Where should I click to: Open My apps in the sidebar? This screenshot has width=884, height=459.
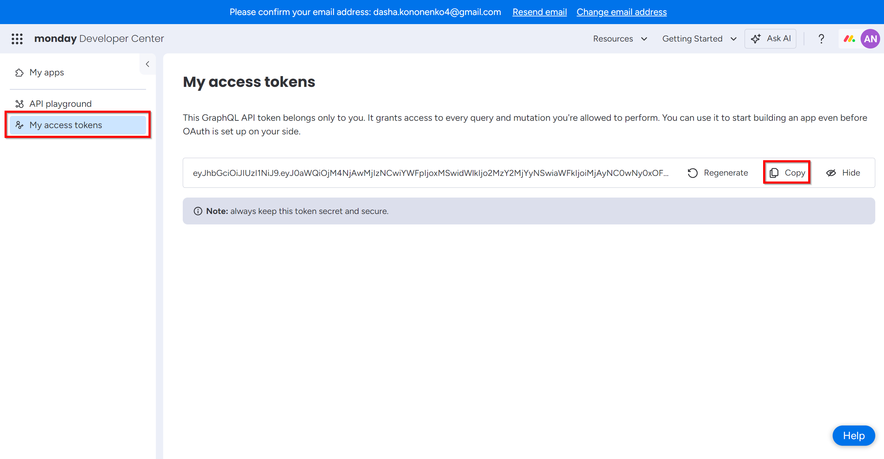click(x=78, y=73)
